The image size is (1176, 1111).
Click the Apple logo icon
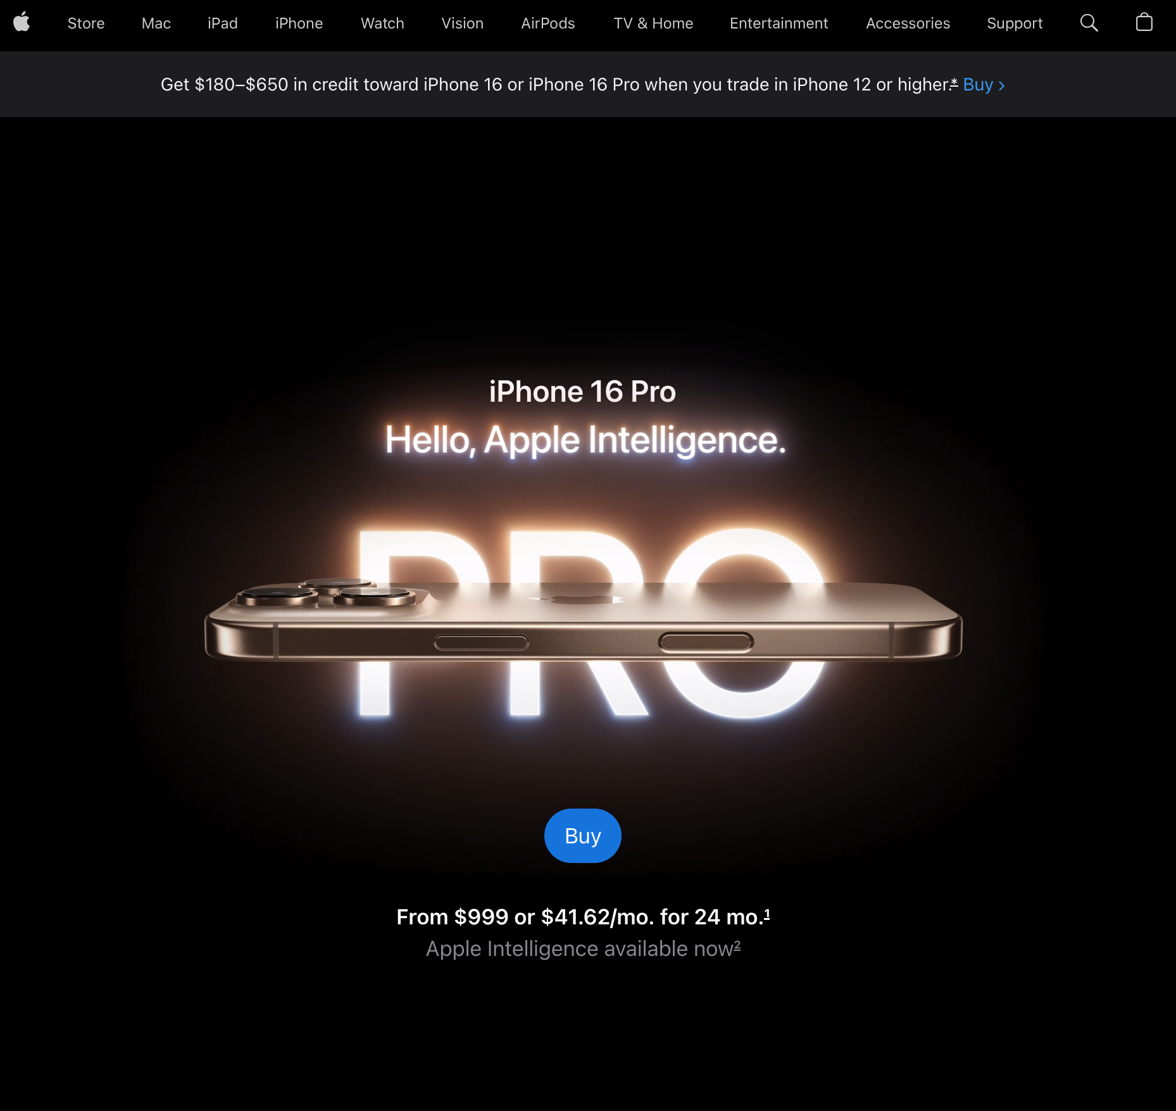(x=22, y=23)
